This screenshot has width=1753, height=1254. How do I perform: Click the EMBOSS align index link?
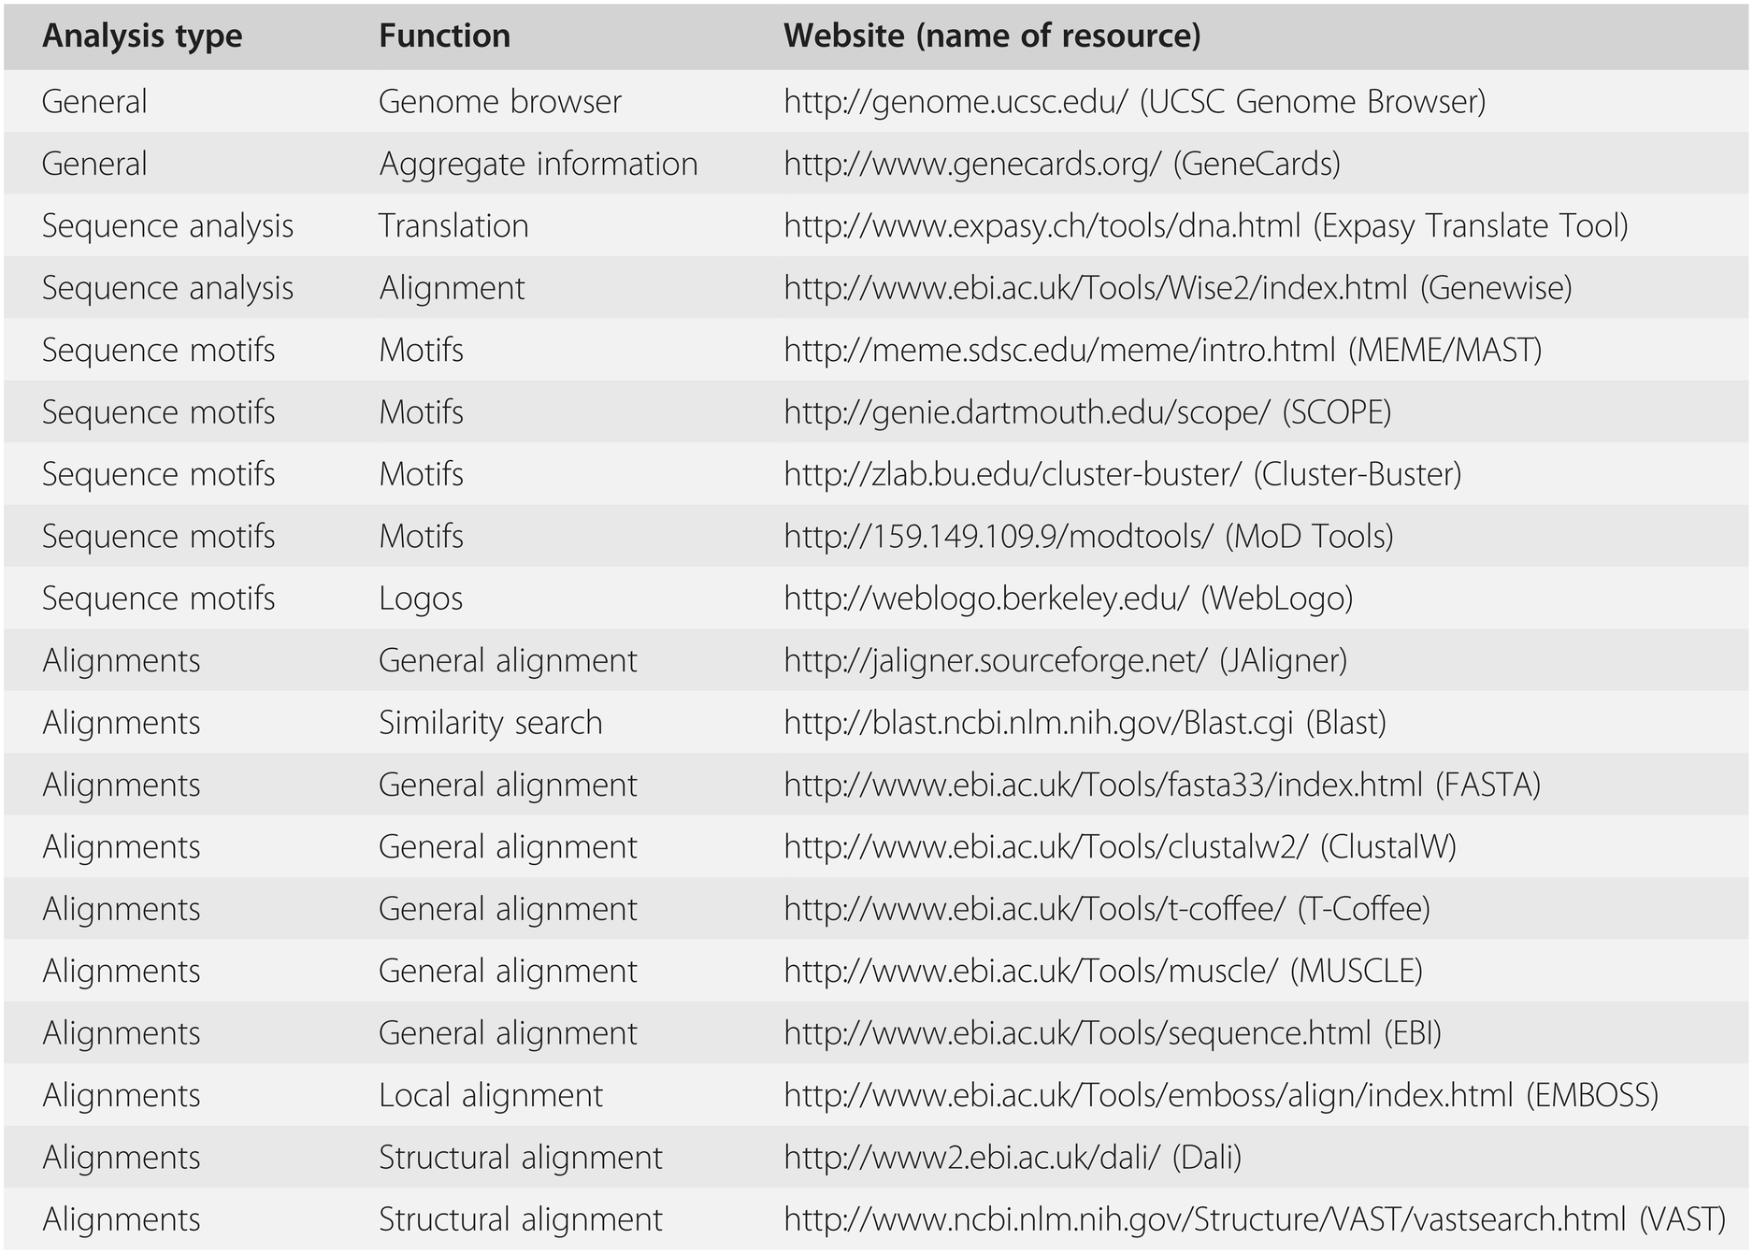tap(1148, 1095)
